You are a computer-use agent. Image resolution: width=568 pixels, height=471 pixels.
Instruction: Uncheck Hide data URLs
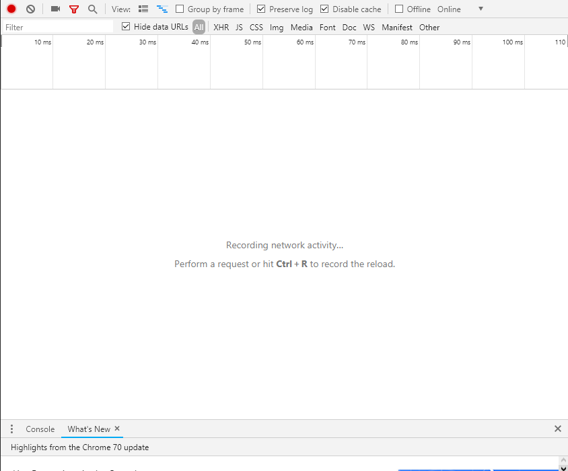point(126,26)
